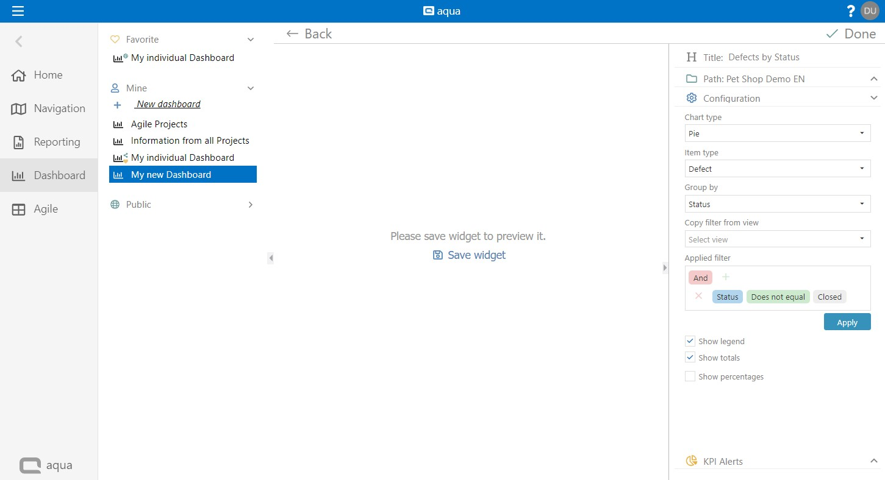This screenshot has height=480, width=885.
Task: Open the Agile section in the sidebar
Action: [x=45, y=209]
